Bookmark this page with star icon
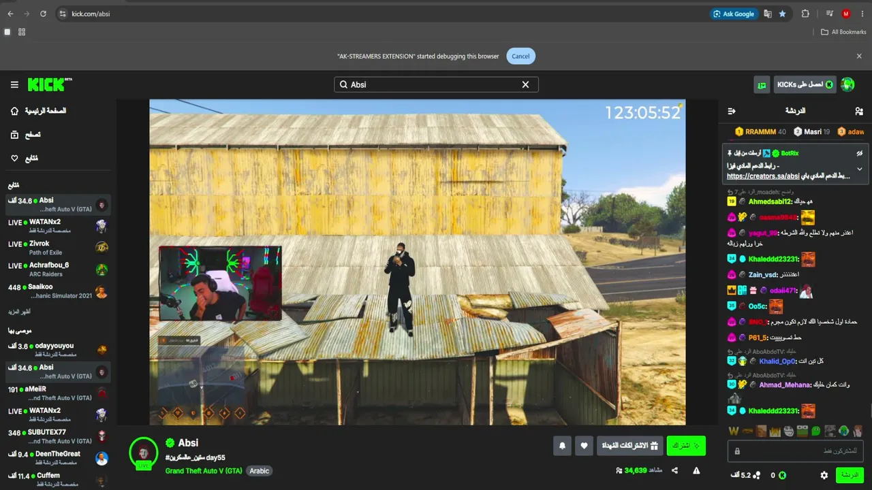The image size is (872, 490). 782,14
